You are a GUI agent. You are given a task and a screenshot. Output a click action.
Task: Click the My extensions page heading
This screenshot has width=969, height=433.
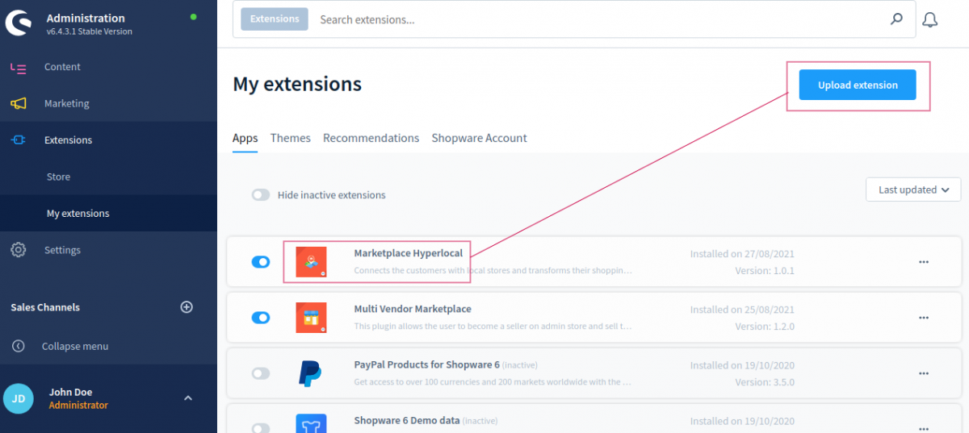click(297, 84)
